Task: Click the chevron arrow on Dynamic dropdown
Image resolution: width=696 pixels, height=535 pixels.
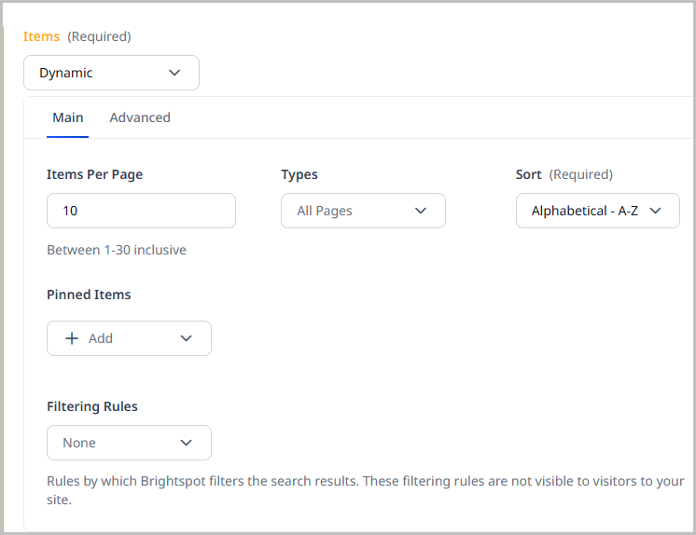Action: pos(174,73)
